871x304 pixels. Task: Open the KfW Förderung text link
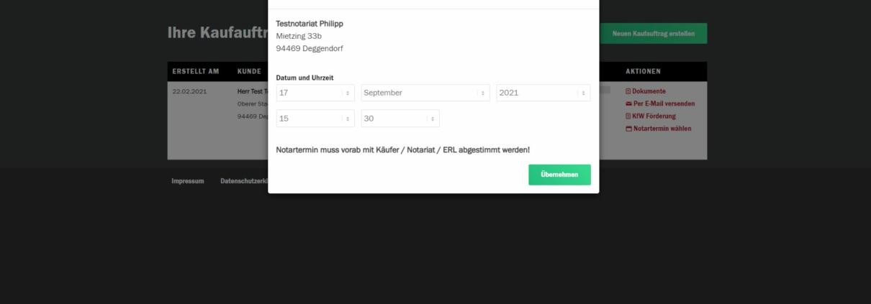(654, 116)
